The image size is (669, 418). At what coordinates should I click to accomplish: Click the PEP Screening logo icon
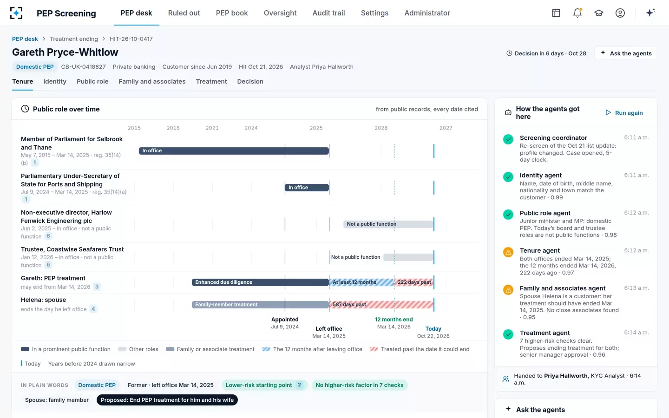[x=16, y=13]
